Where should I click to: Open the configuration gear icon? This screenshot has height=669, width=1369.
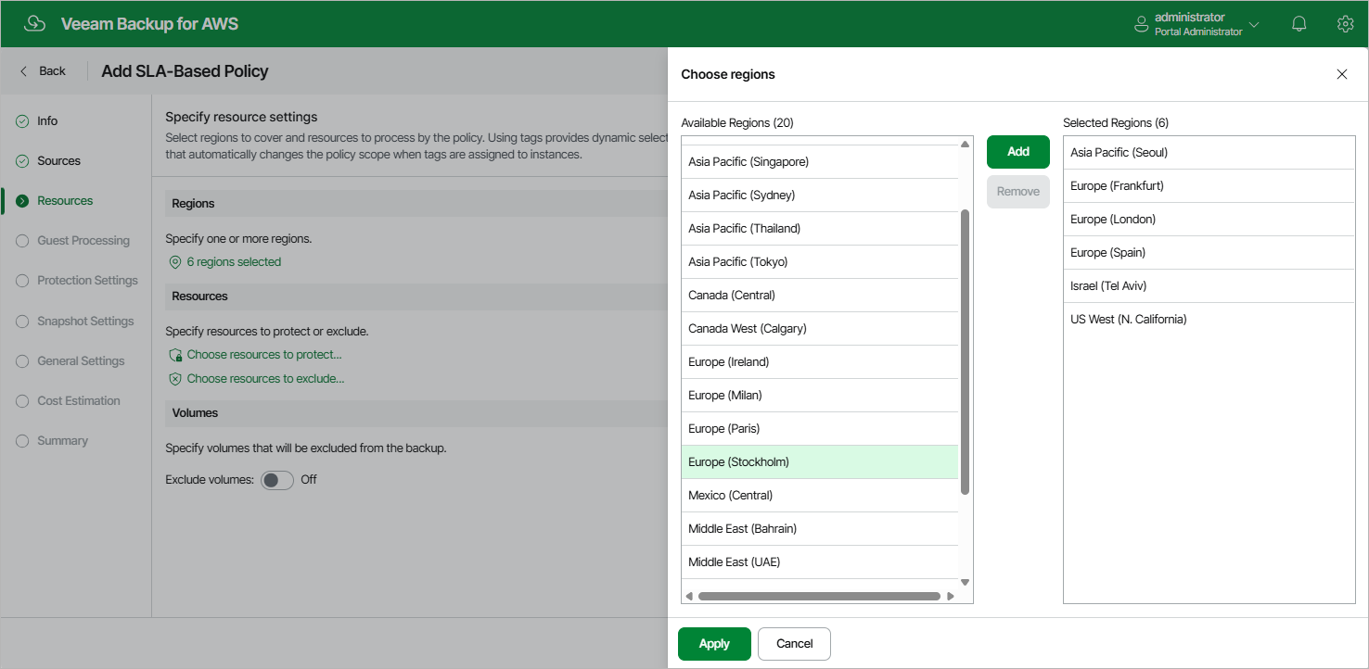(1345, 24)
